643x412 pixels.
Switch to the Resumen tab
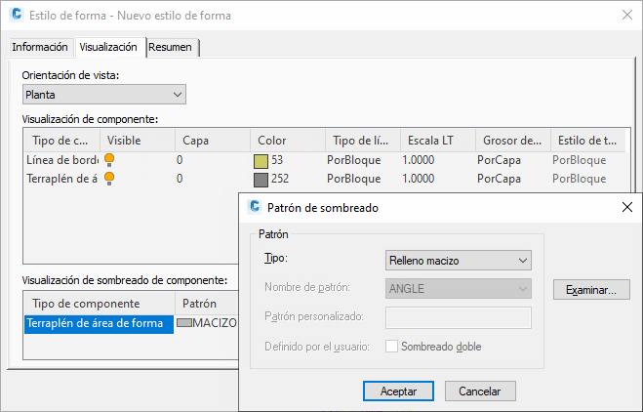[170, 47]
